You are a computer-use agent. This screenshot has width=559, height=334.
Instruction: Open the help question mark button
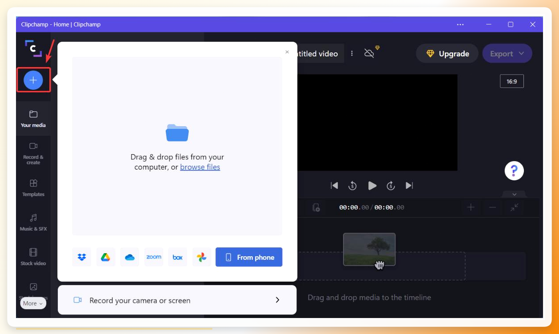tap(514, 171)
